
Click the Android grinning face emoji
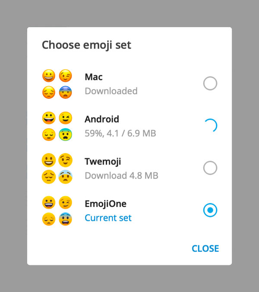49,118
